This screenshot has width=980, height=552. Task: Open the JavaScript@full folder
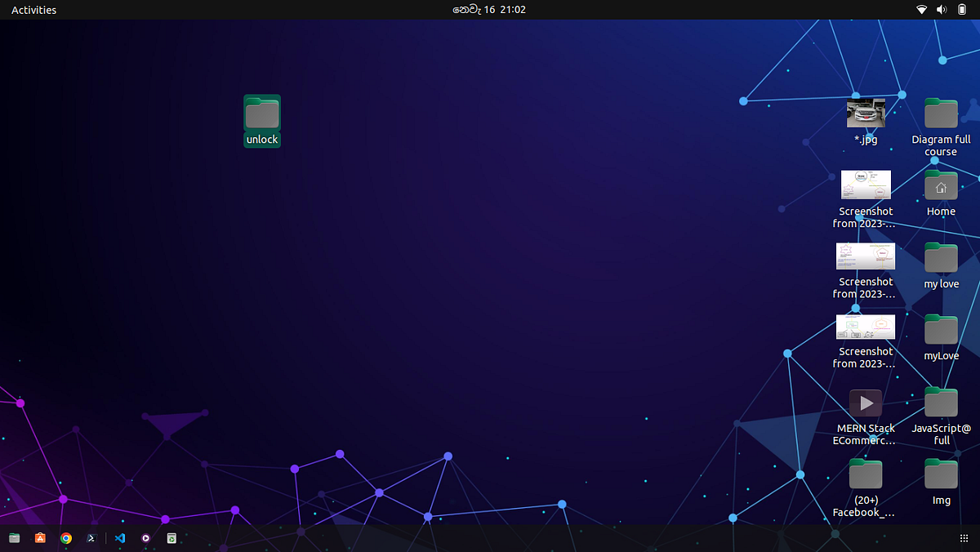(941, 402)
